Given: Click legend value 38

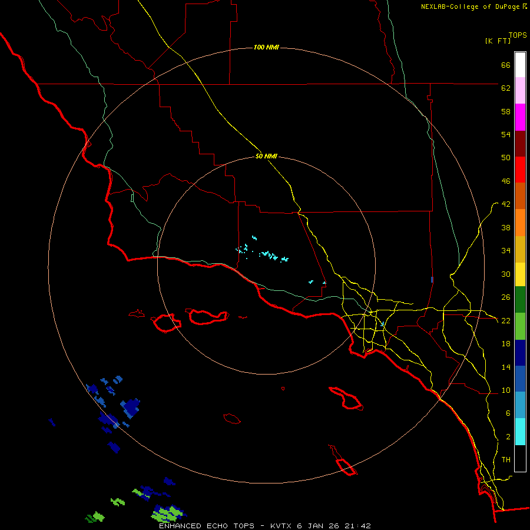Looking at the screenshot, I should [506, 227].
